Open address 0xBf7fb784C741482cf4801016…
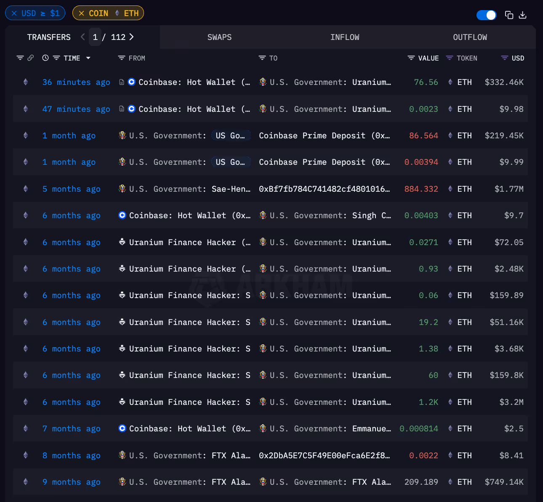The height and width of the screenshot is (502, 543). [325, 189]
